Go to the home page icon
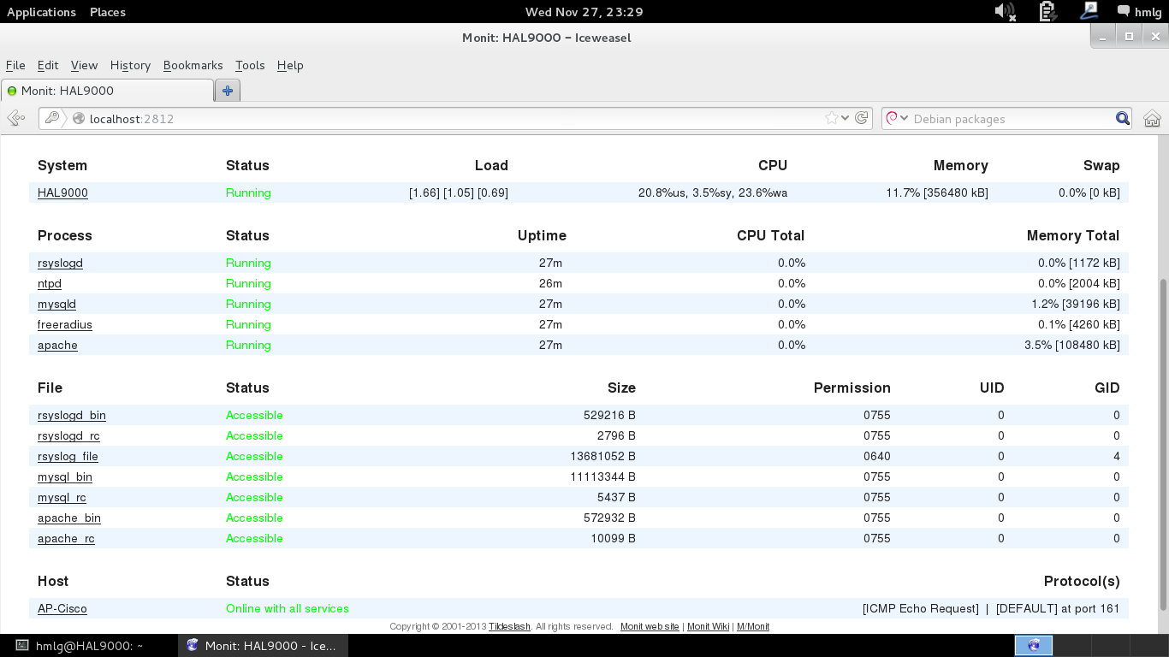Screen dimensions: 1169x657 pos(1152,119)
